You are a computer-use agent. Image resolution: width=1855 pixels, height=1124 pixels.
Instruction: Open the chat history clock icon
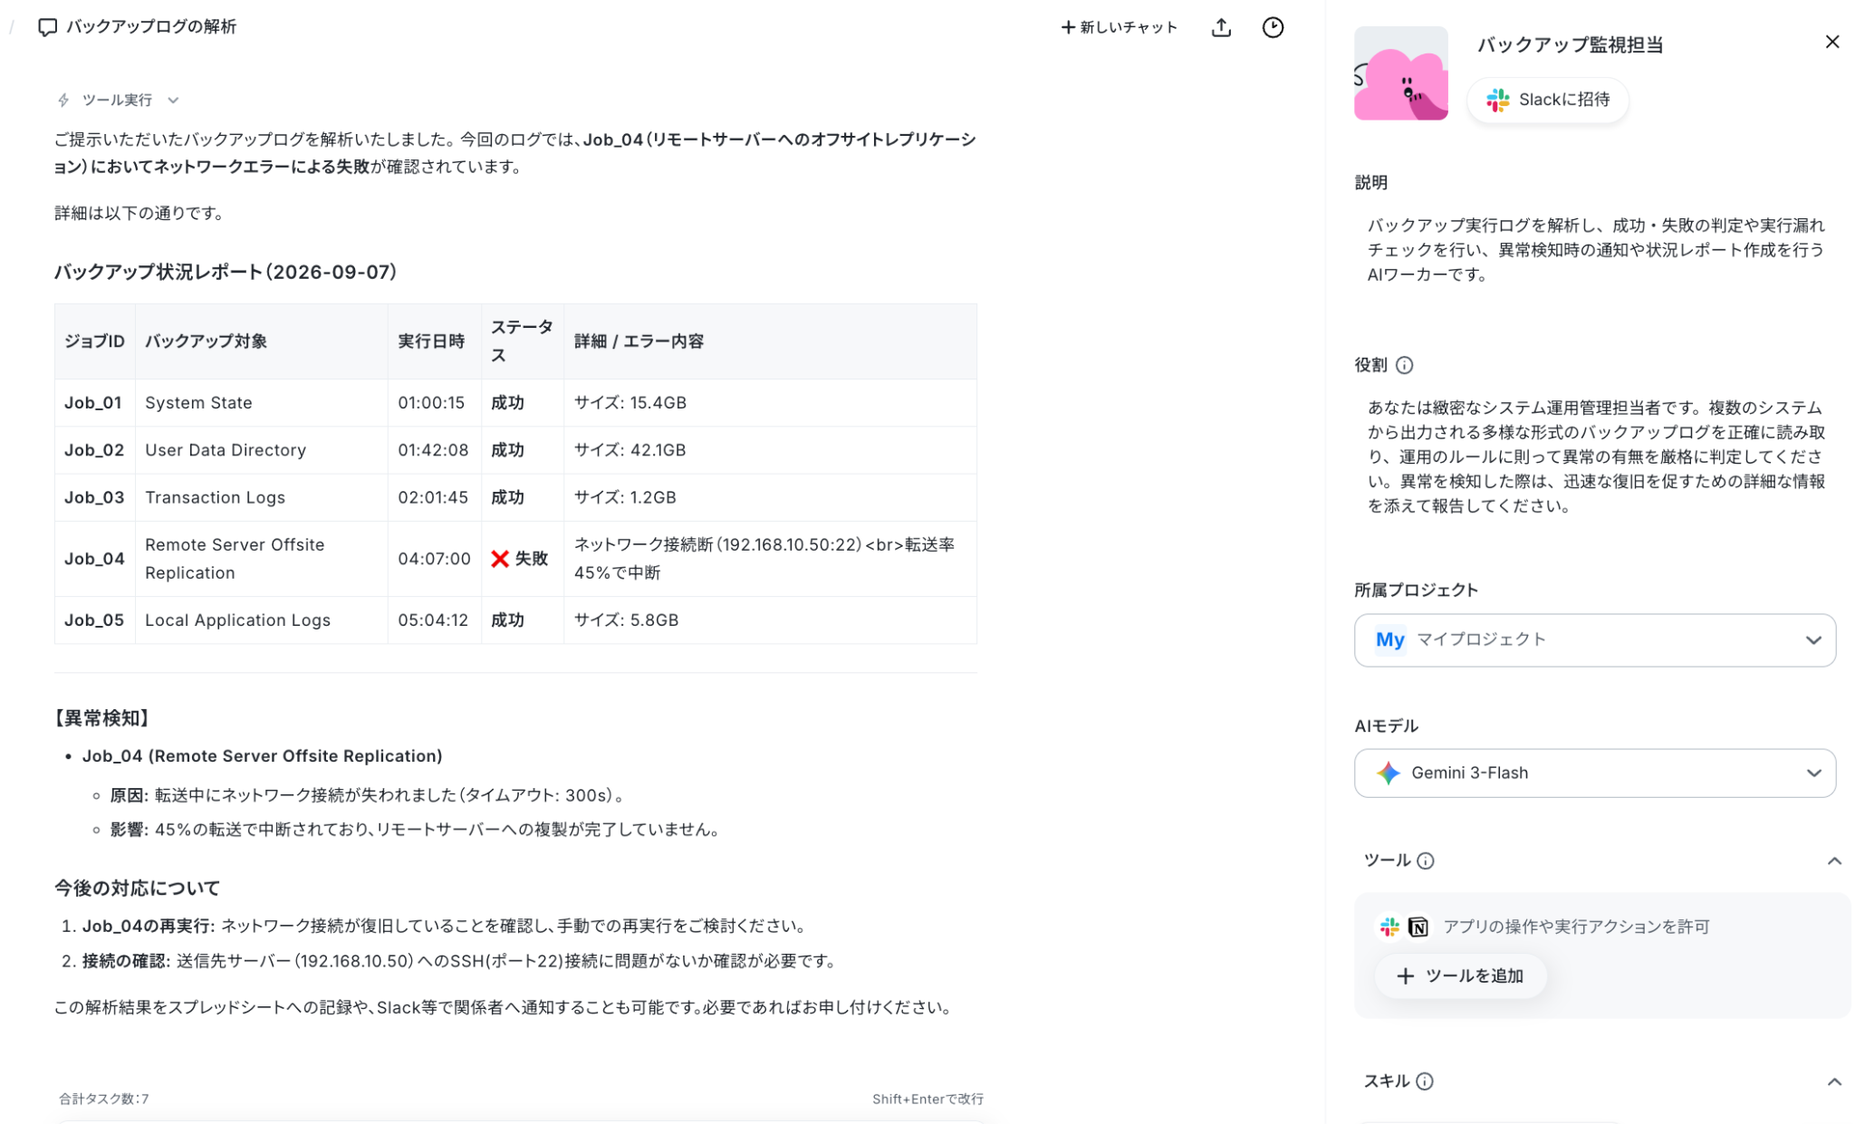(1272, 27)
